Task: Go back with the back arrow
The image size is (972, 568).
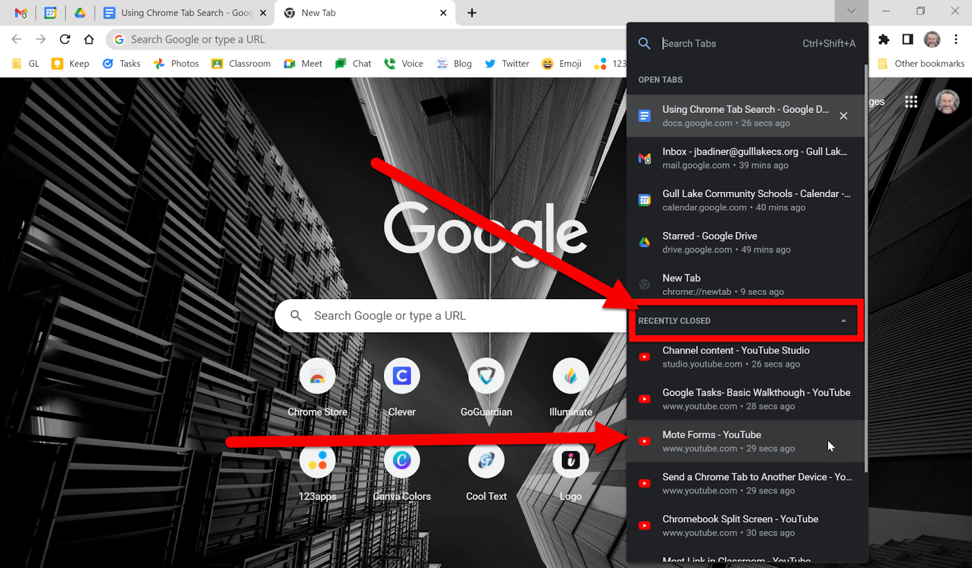Action: tap(16, 39)
